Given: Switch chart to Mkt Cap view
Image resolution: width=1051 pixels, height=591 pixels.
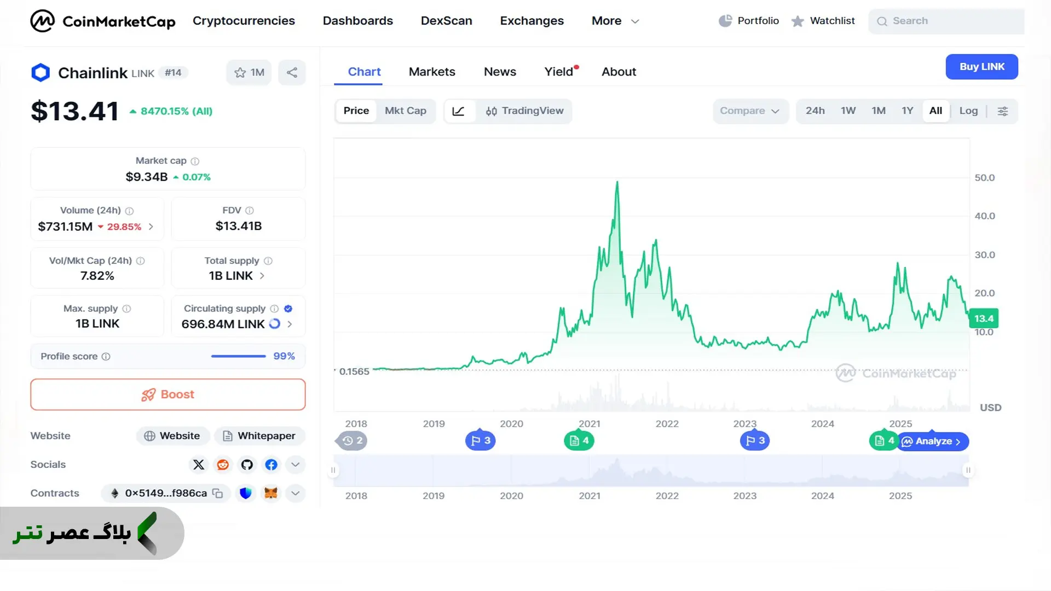Looking at the screenshot, I should [x=406, y=111].
